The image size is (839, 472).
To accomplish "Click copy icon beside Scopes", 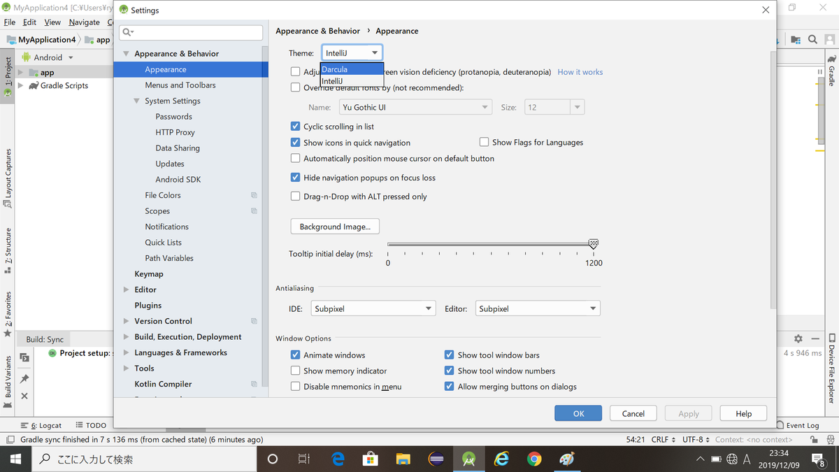I will pyautogui.click(x=254, y=211).
